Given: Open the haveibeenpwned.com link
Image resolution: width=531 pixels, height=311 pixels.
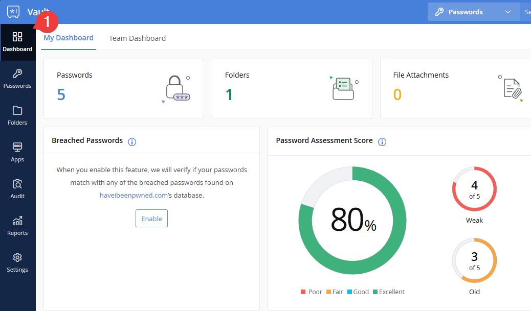Looking at the screenshot, I should coord(134,195).
